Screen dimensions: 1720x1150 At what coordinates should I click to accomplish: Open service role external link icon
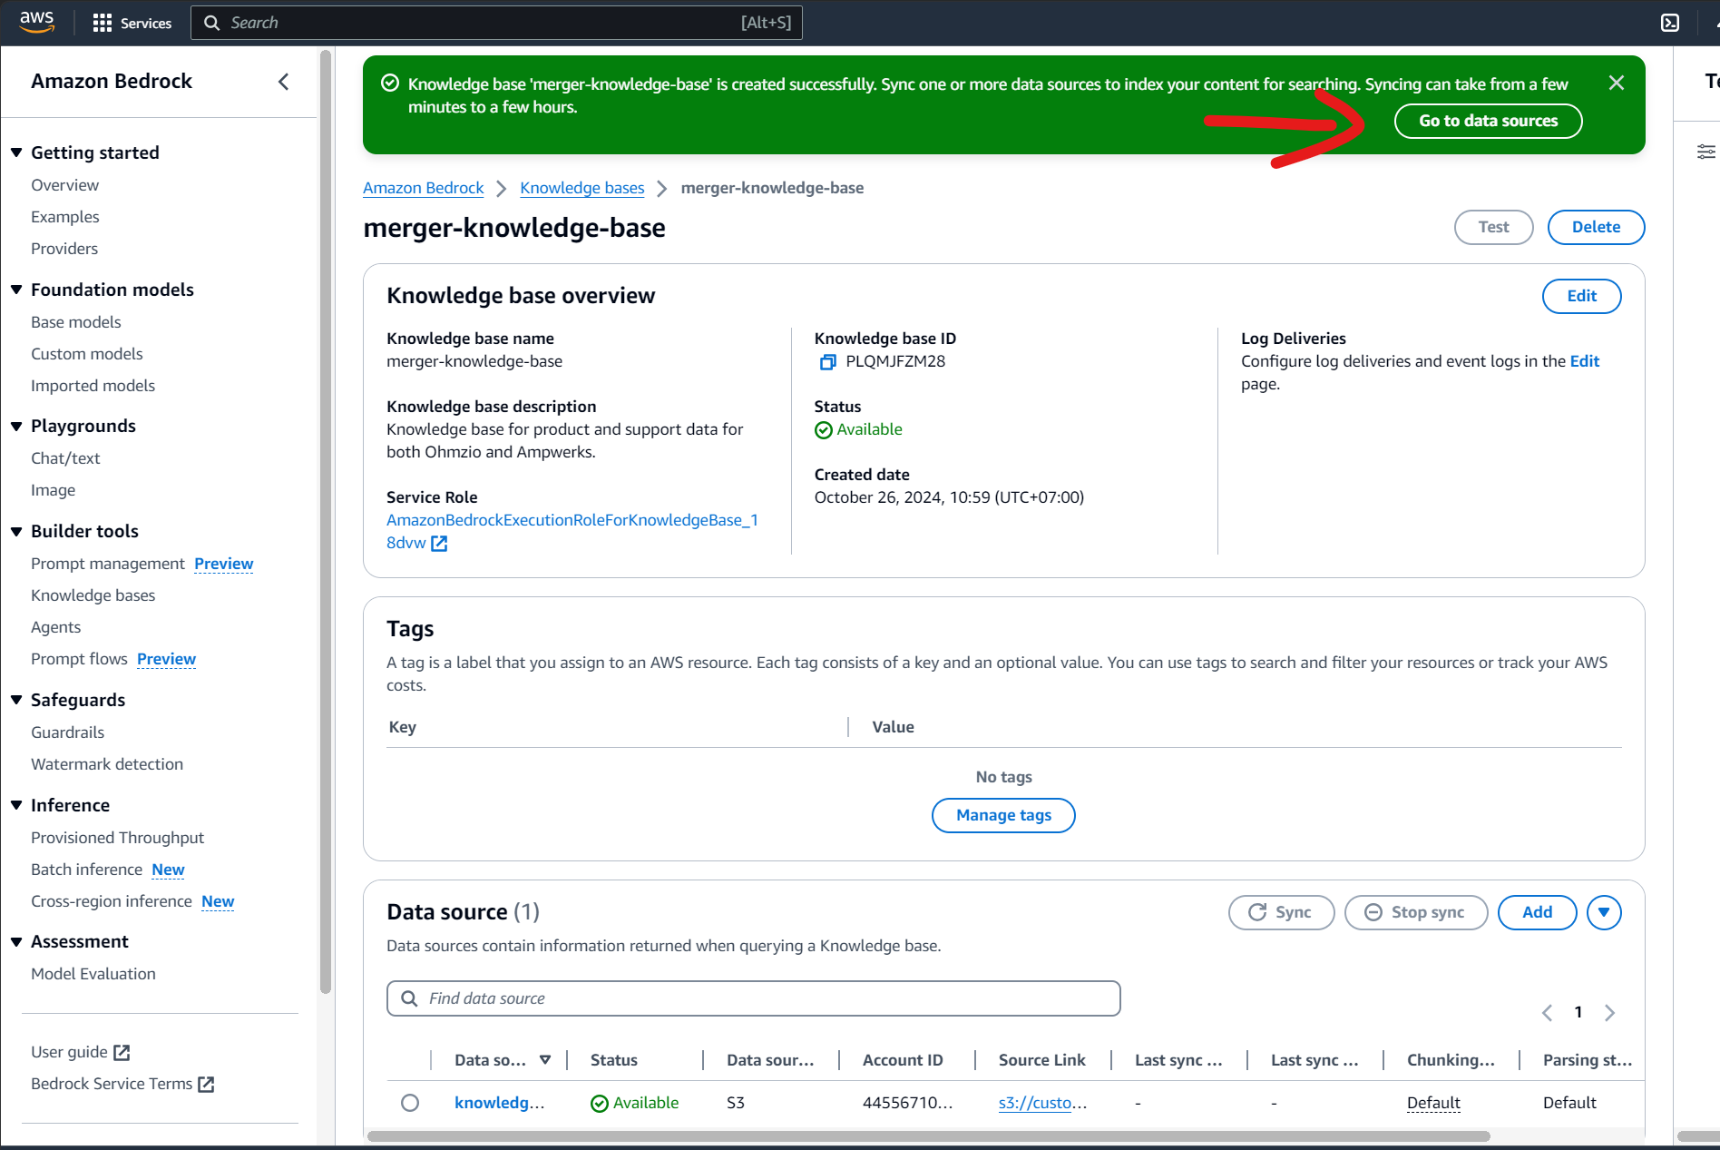click(439, 544)
